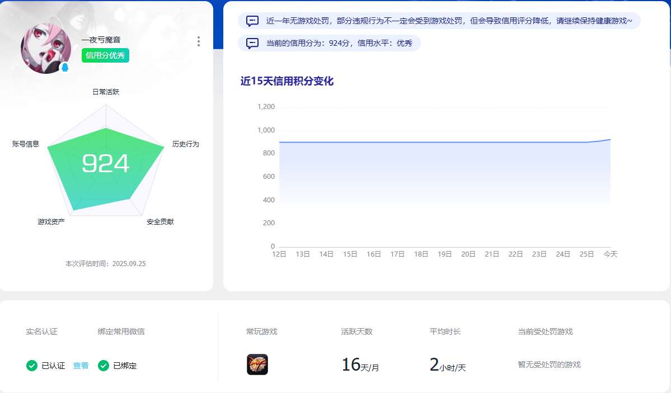Open the 查看 link beside 已认证
Image resolution: width=671 pixels, height=393 pixels.
[81, 366]
